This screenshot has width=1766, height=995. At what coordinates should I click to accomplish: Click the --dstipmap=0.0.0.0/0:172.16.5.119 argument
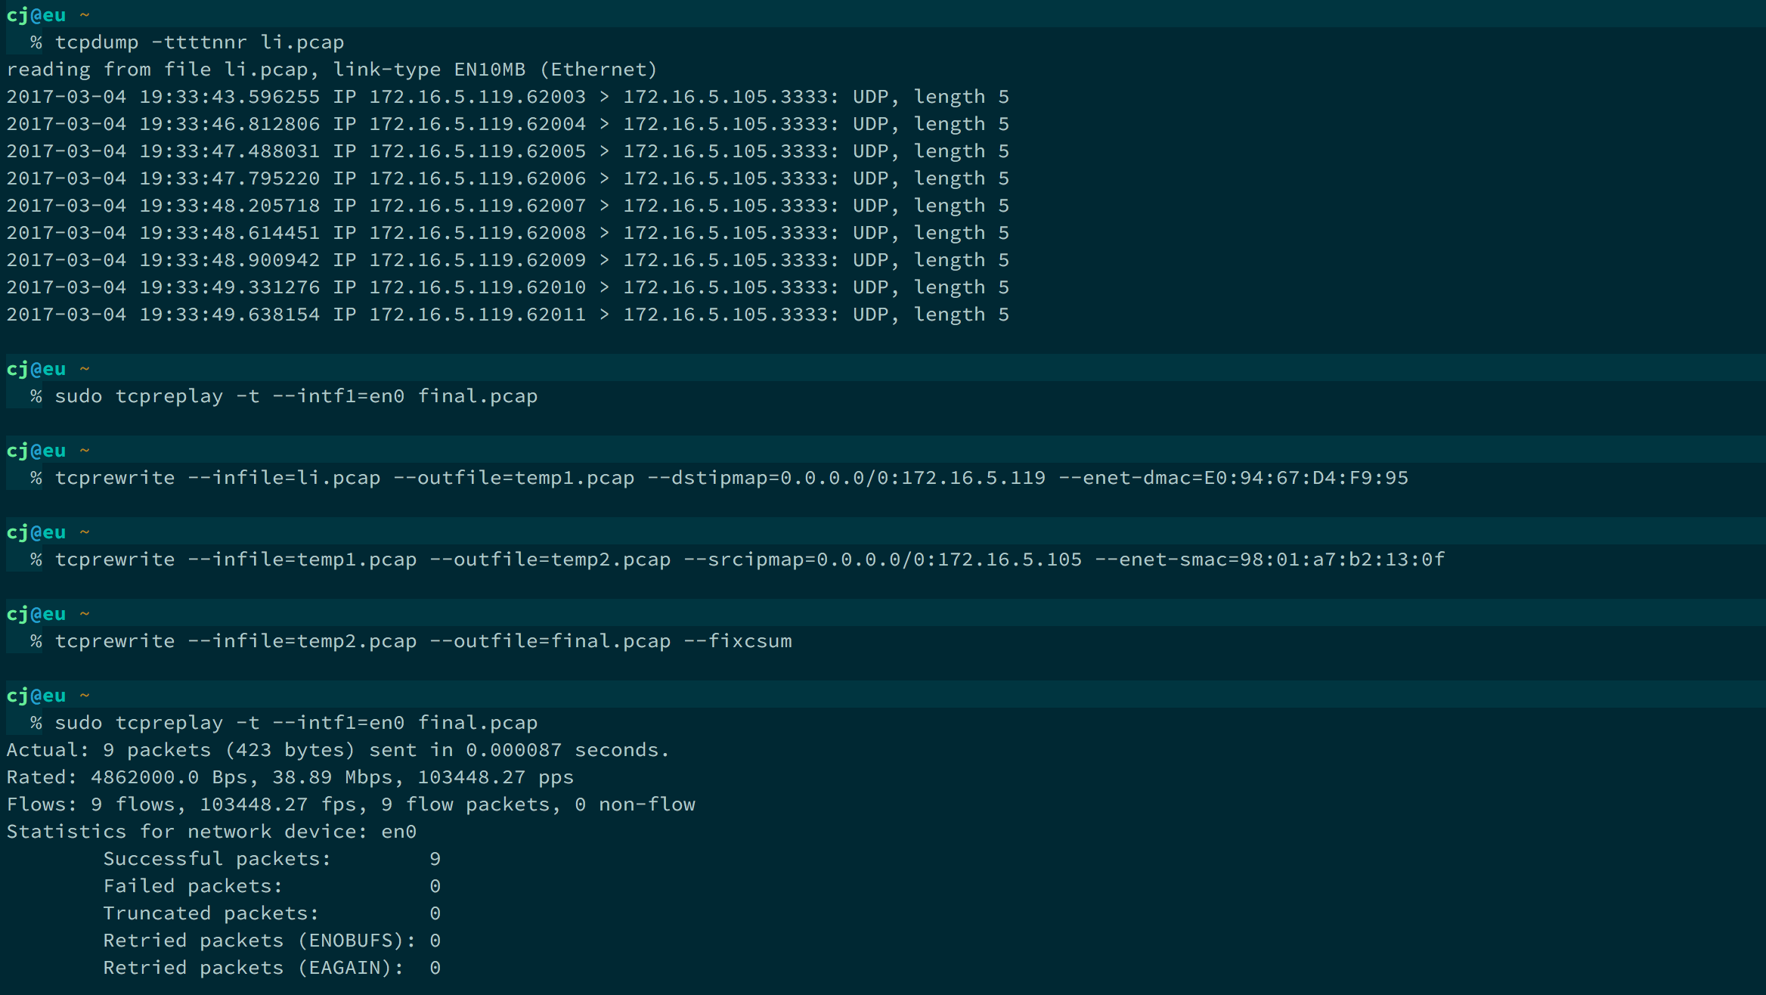click(x=846, y=478)
